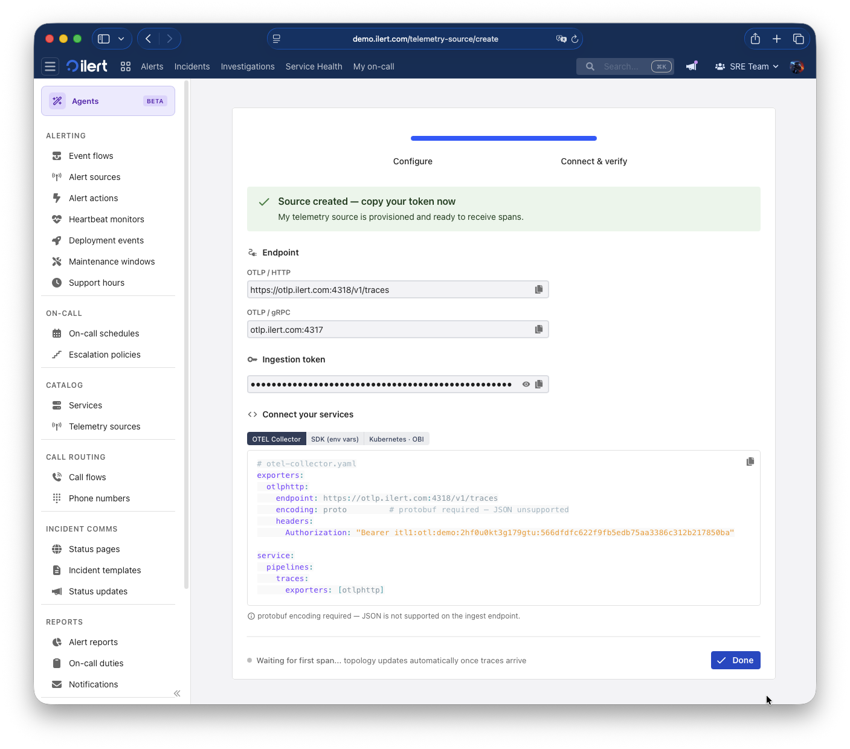Image resolution: width=850 pixels, height=749 pixels.
Task: Show Safari tab overview
Action: (x=799, y=39)
